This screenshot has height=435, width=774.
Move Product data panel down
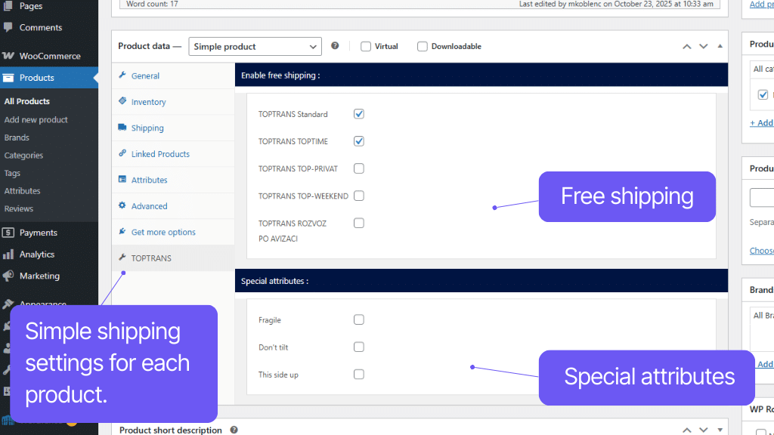[x=704, y=46]
